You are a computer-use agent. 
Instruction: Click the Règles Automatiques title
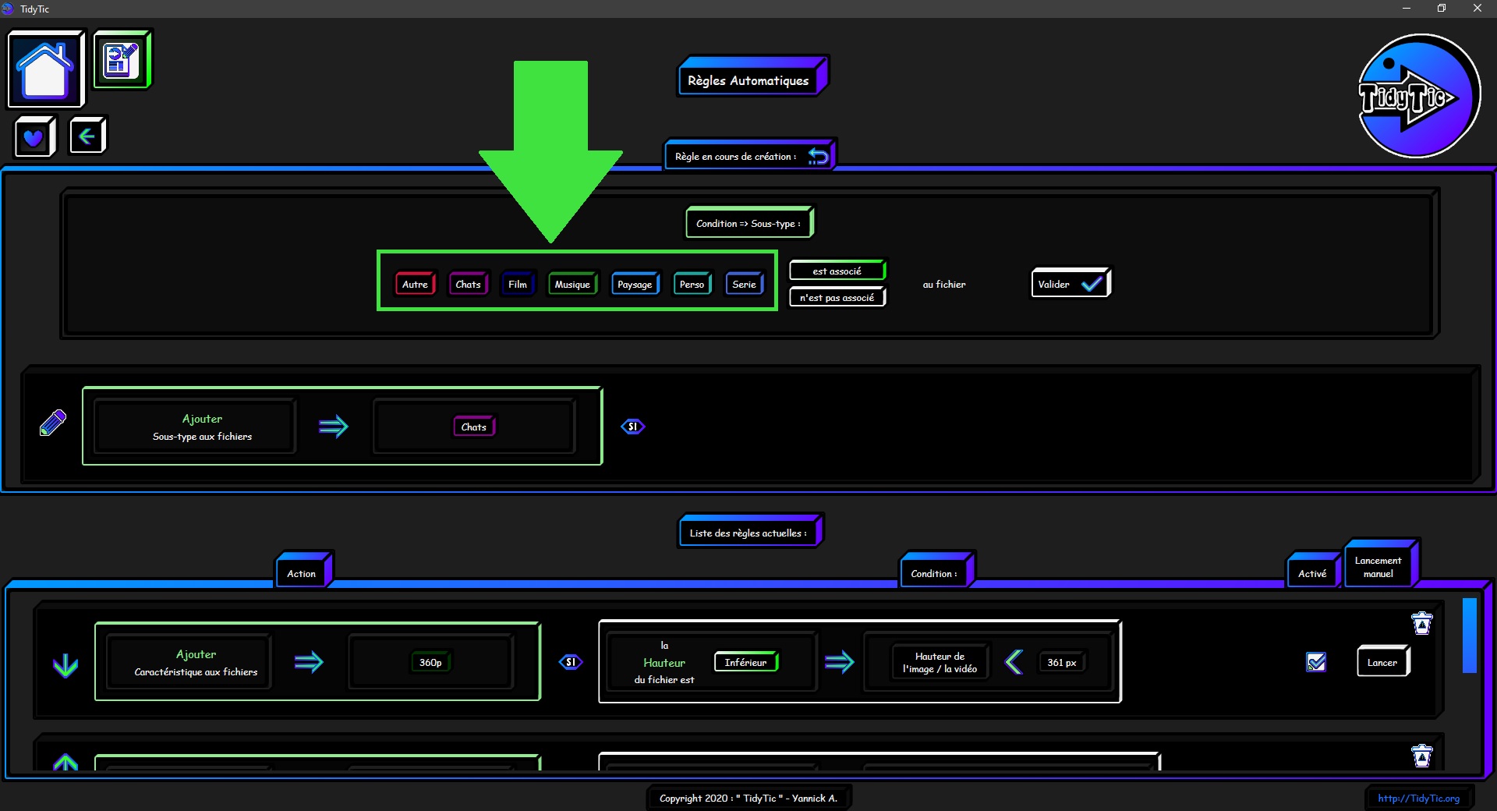point(749,80)
